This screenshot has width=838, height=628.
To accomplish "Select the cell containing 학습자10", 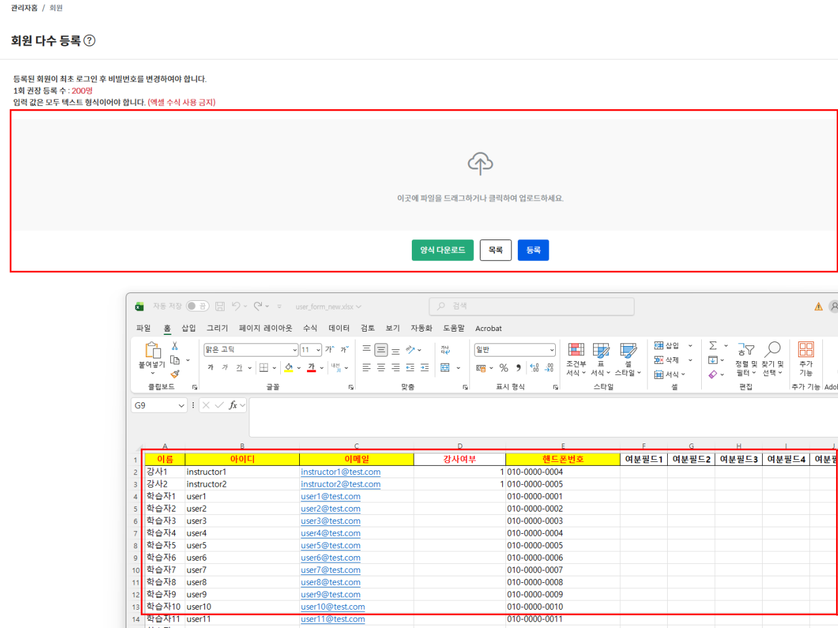I will [x=165, y=607].
